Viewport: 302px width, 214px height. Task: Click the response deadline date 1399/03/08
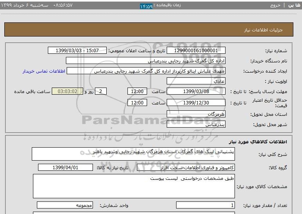pos(196,91)
